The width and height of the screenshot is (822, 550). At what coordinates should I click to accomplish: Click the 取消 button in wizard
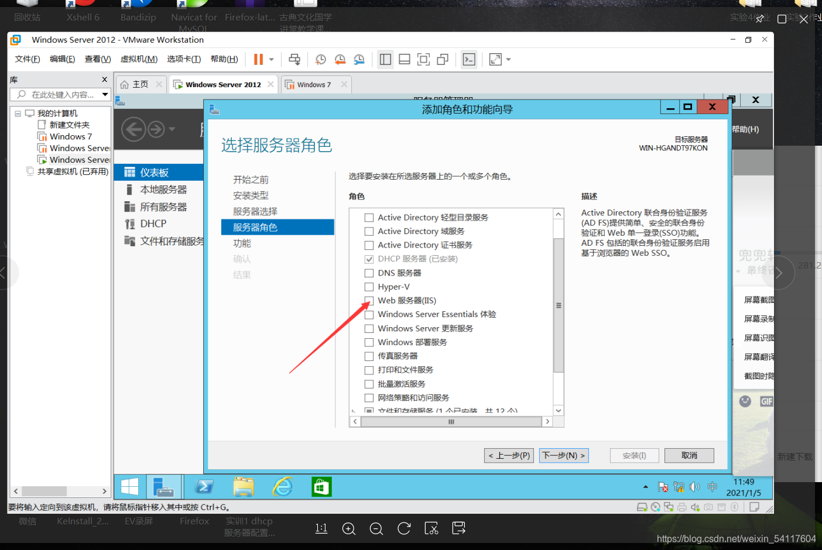(689, 455)
